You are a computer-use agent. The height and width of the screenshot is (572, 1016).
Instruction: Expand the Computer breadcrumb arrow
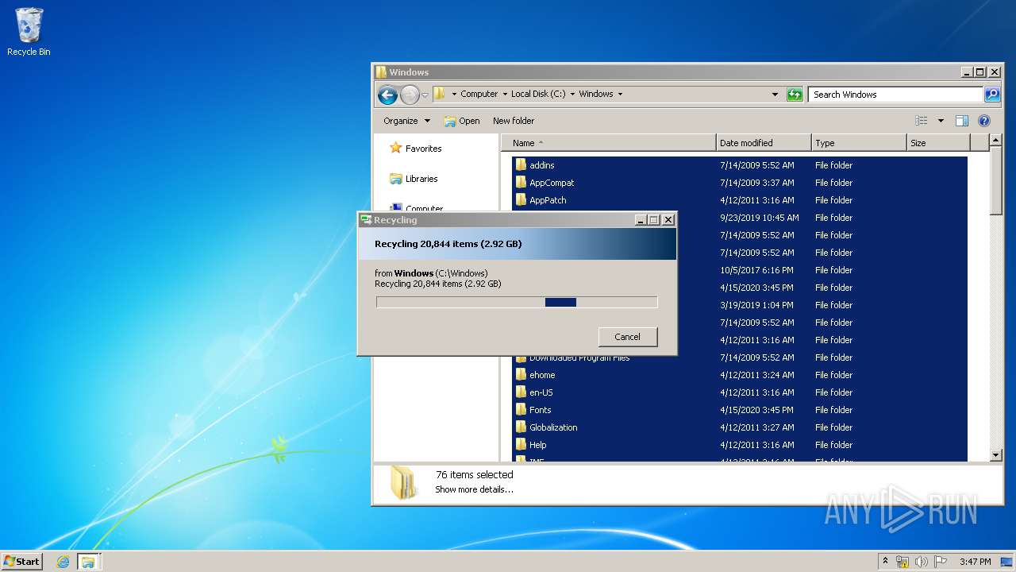click(505, 94)
